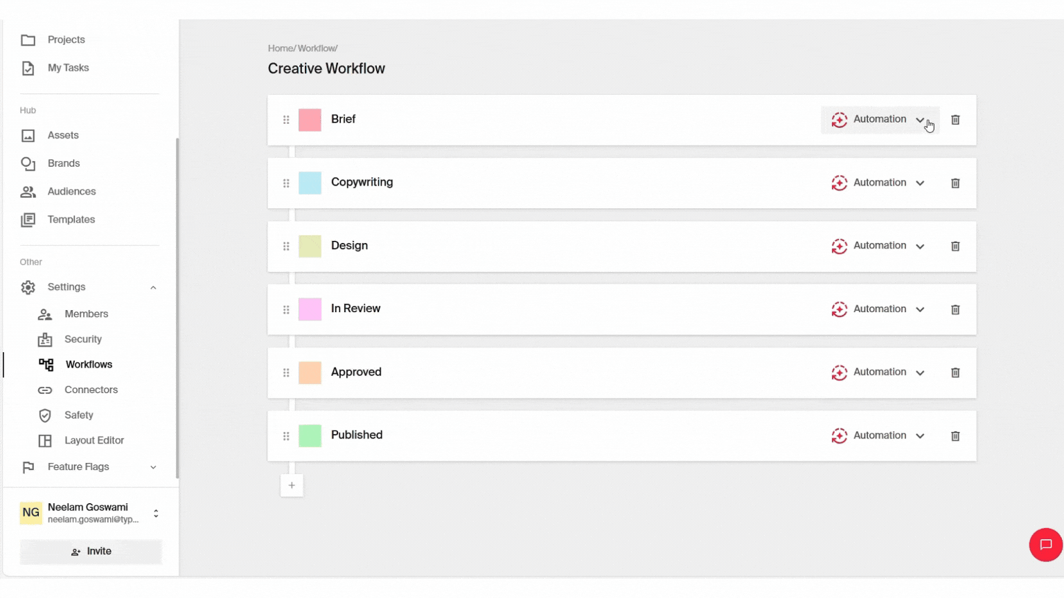
Task: Click the red Automation icon on Design step
Action: [840, 246]
